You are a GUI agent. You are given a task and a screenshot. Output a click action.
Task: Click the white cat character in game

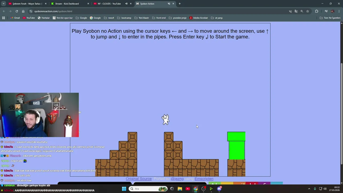coord(166,119)
